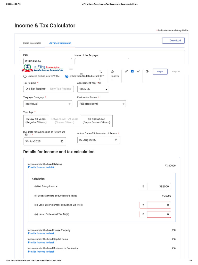Image resolution: width=198 pixels, height=265 pixels.
Task: Click the ₹ 317000 salaries amount
Action: coord(170,166)
